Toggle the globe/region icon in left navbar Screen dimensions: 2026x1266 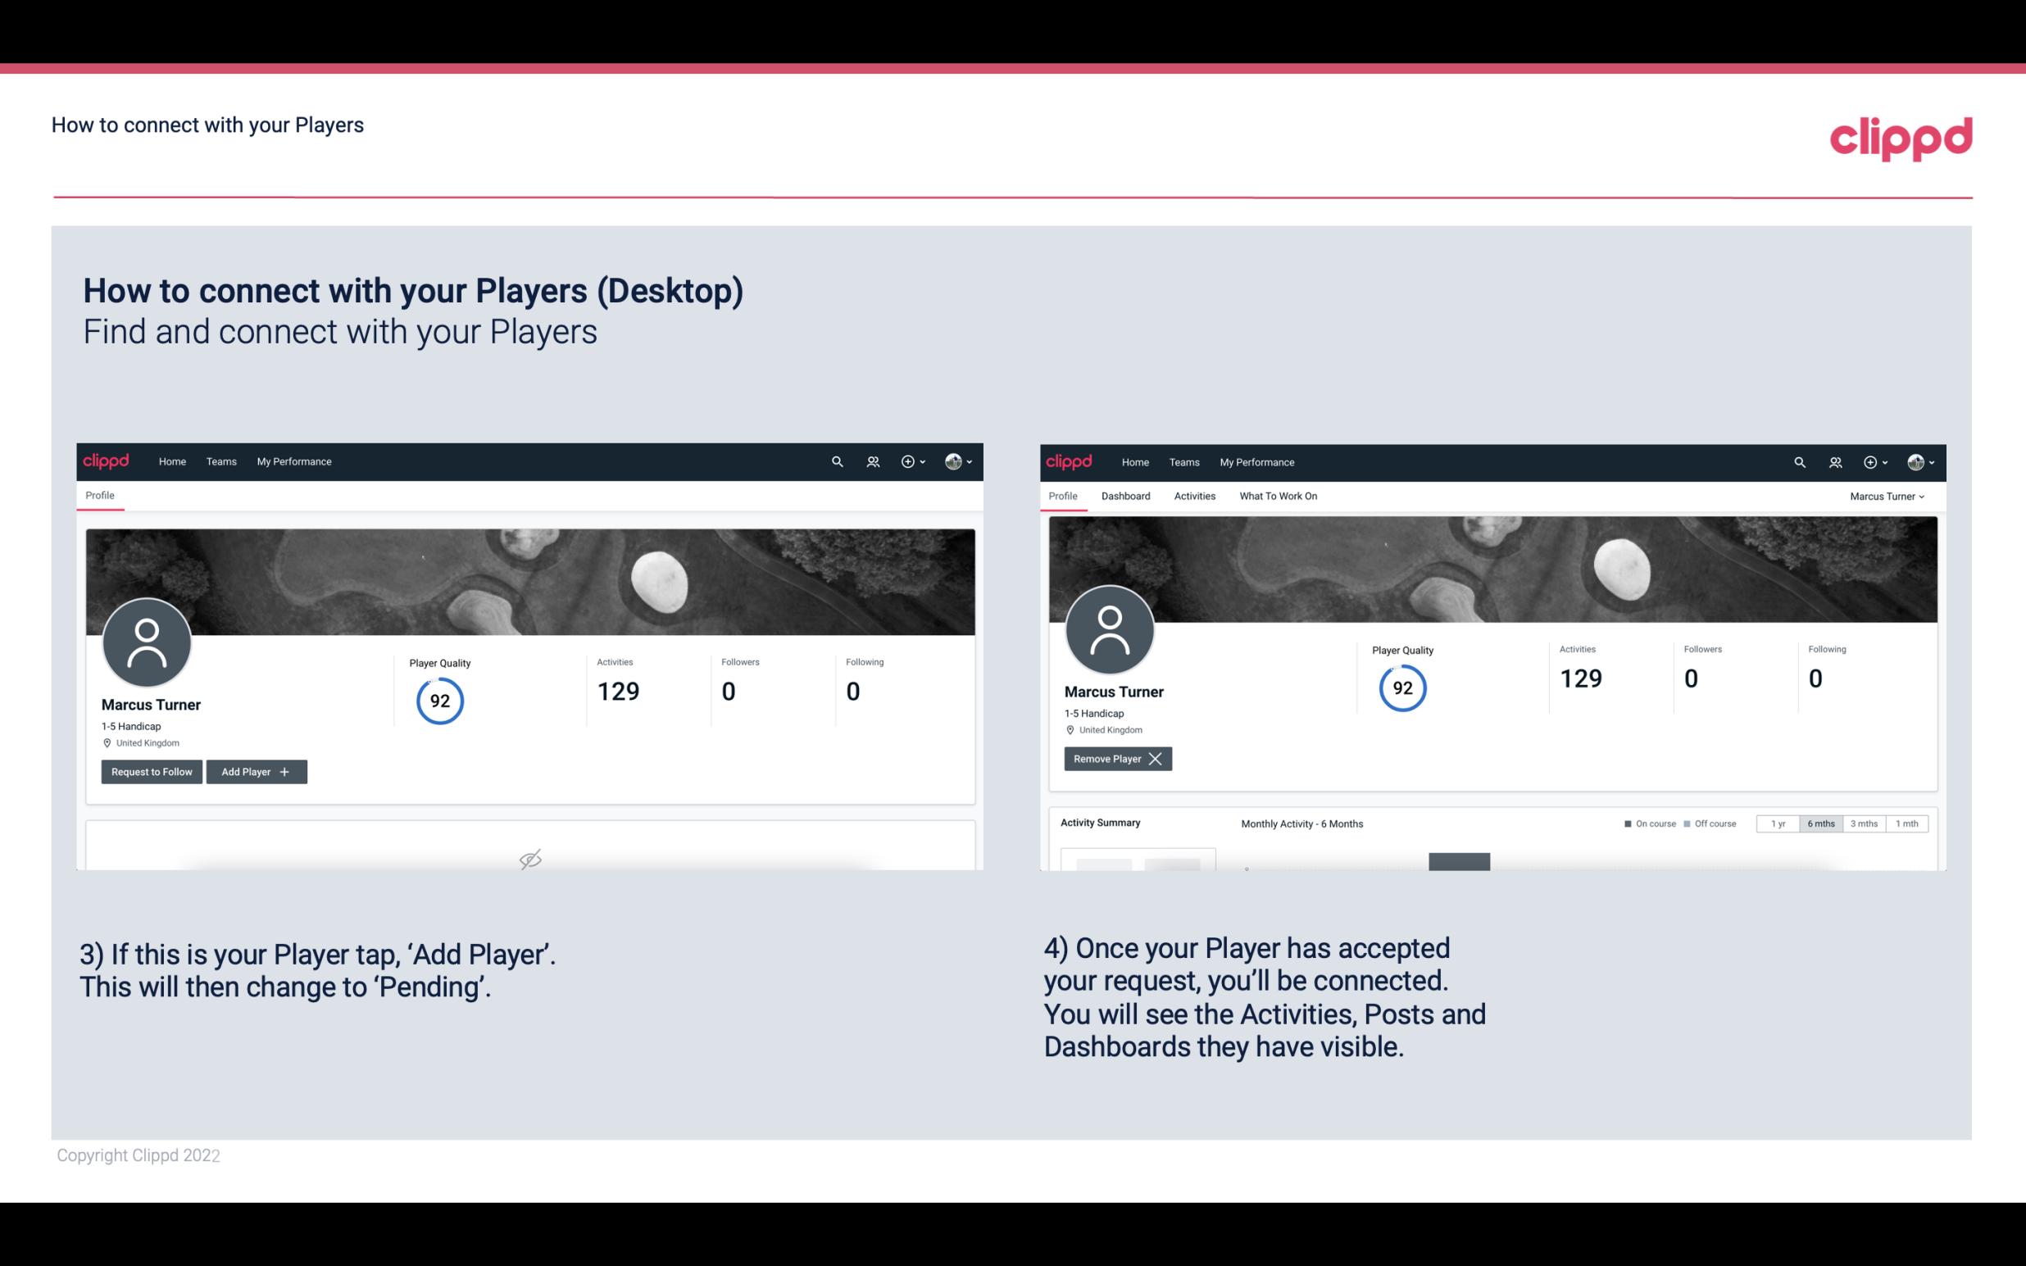(x=956, y=461)
